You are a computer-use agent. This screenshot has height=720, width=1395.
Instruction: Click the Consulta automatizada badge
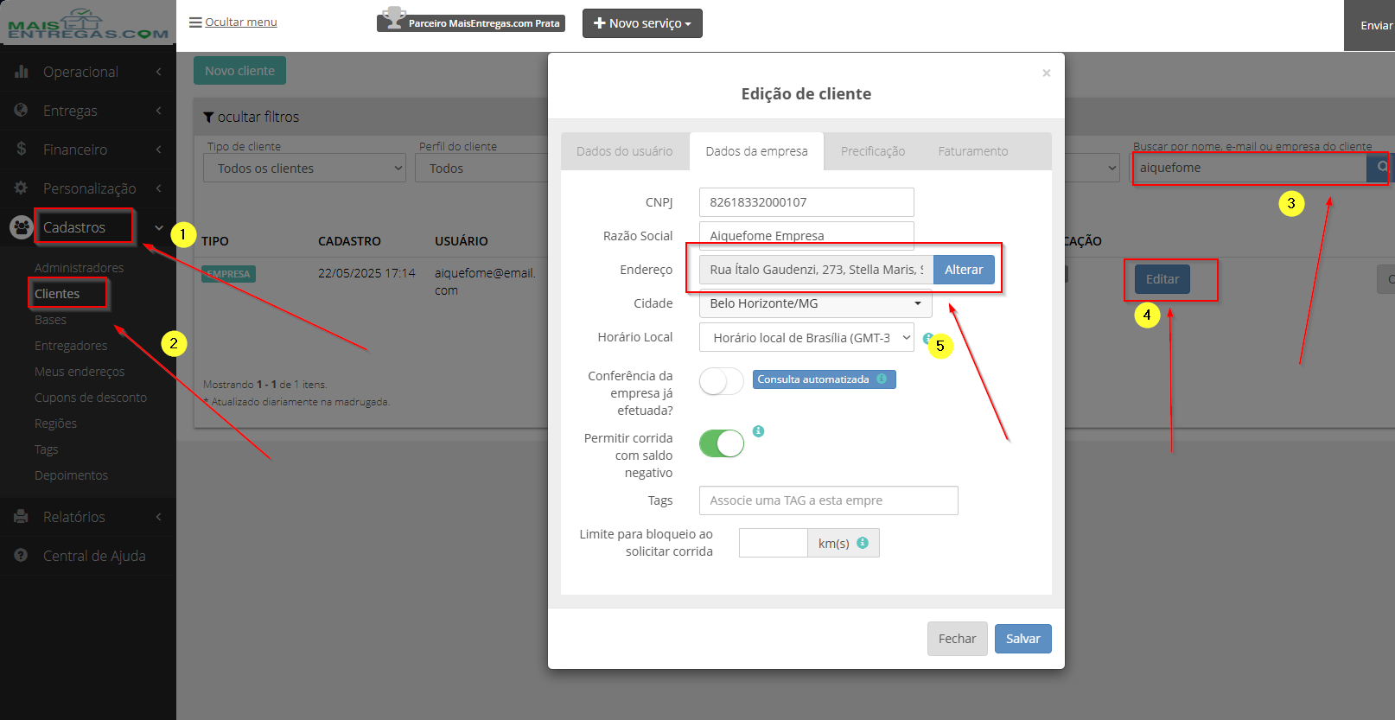(824, 379)
